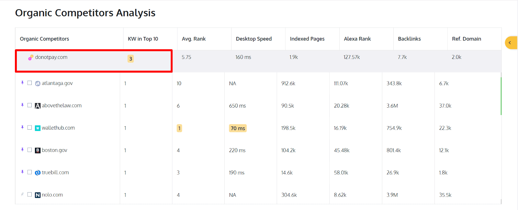Open the donotpay.com link
Image resolution: width=518 pixels, height=210 pixels.
(51, 57)
